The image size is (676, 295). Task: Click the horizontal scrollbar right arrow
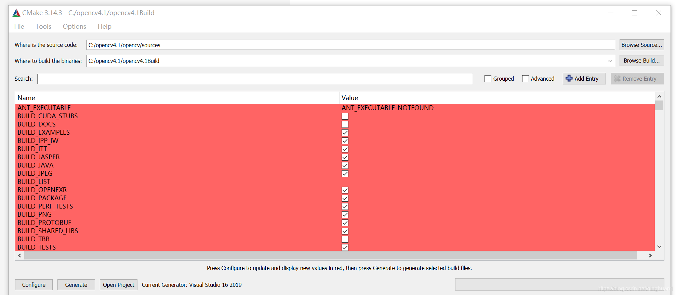coord(650,255)
